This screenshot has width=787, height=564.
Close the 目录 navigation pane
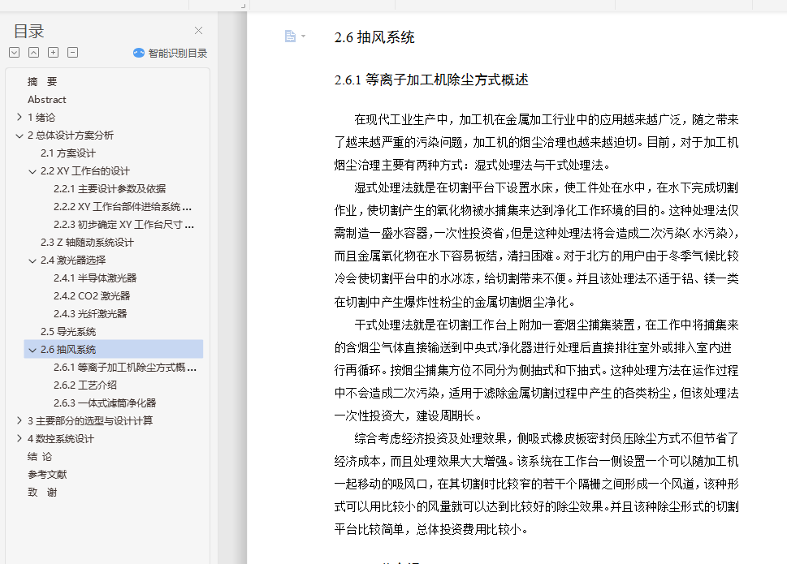click(x=198, y=31)
